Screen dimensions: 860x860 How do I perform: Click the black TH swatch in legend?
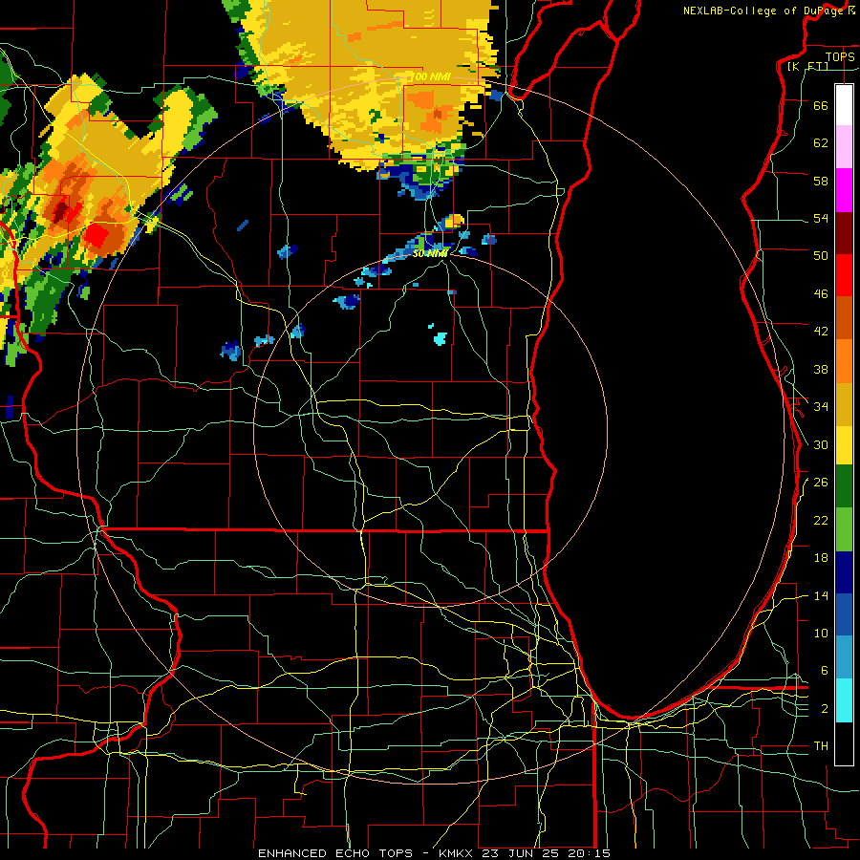[844, 743]
